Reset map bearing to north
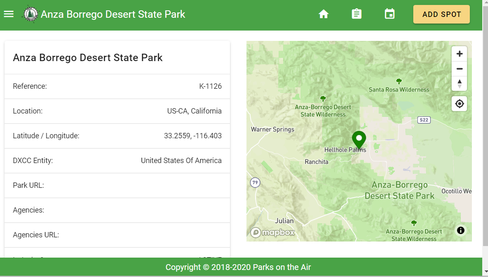Viewport: 488px width, 277px height. (x=459, y=83)
